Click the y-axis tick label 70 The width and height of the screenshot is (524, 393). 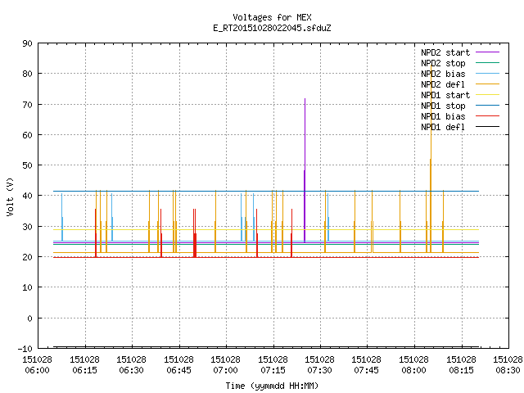click(27, 105)
